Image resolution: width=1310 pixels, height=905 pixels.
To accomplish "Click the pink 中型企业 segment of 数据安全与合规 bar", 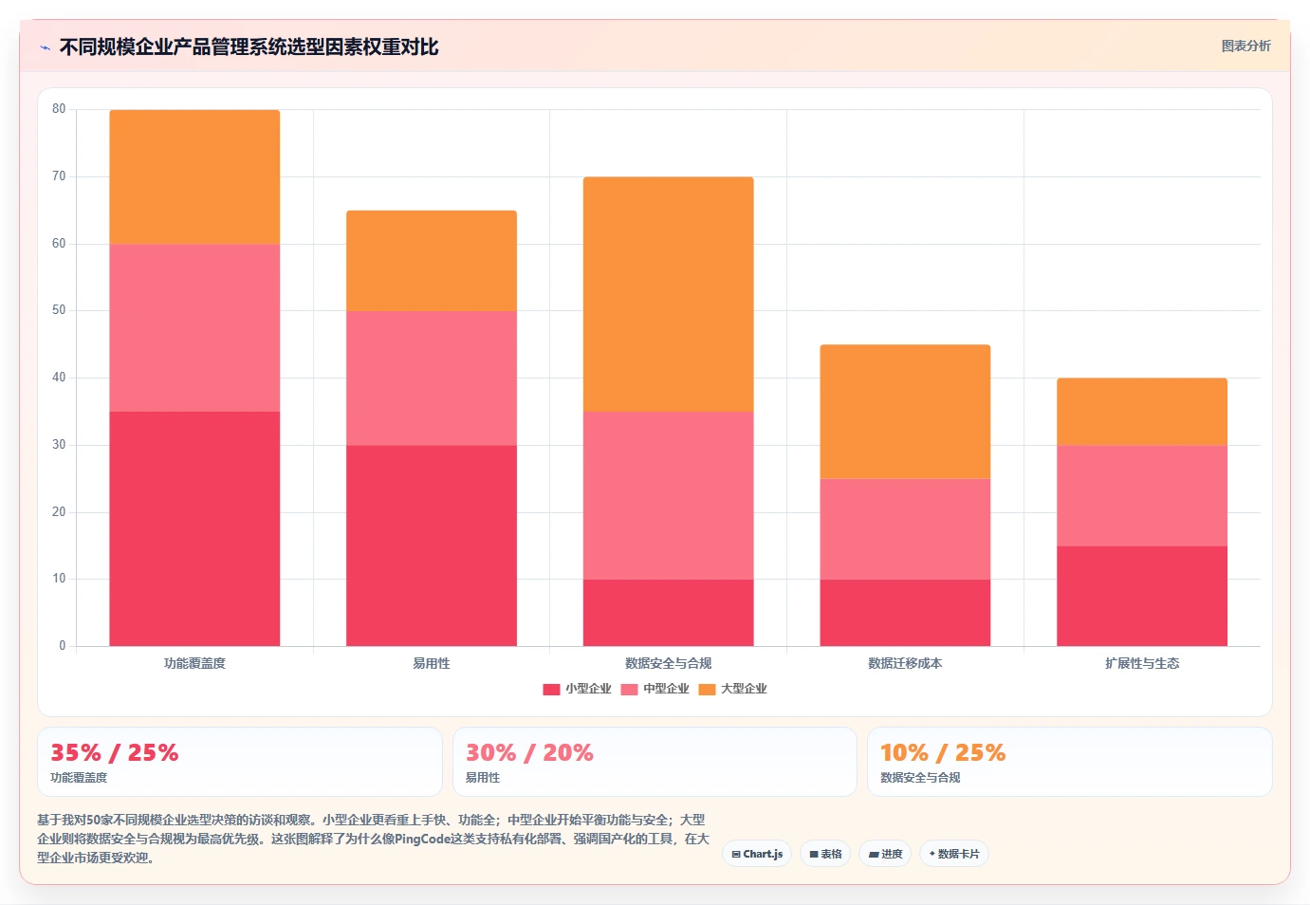I will point(669,495).
